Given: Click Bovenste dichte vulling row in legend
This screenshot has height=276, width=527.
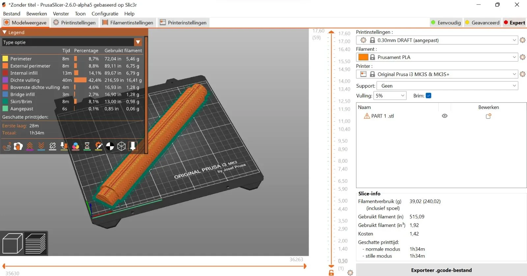Looking at the screenshot, I should click(72, 87).
